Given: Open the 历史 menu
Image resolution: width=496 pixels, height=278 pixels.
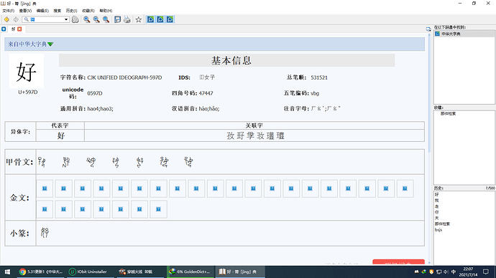Looking at the screenshot, I should pos(71,11).
